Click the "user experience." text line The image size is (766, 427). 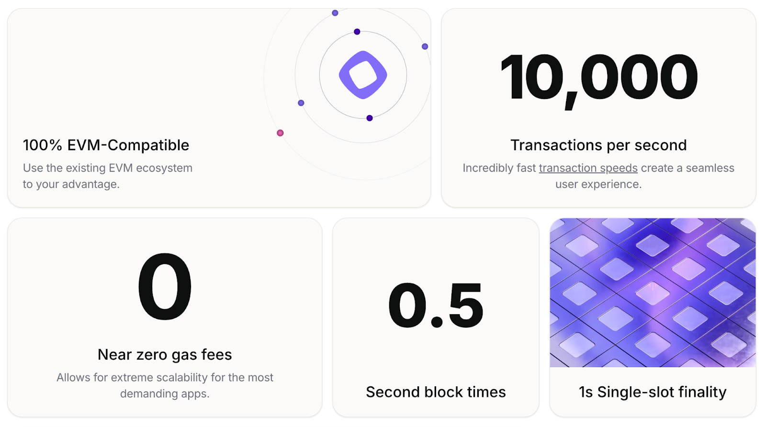(x=598, y=184)
